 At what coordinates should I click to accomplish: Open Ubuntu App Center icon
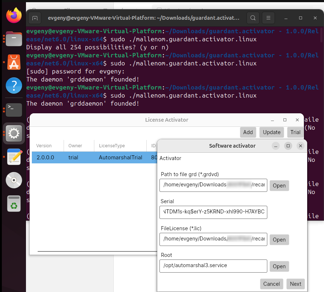[x=14, y=62]
